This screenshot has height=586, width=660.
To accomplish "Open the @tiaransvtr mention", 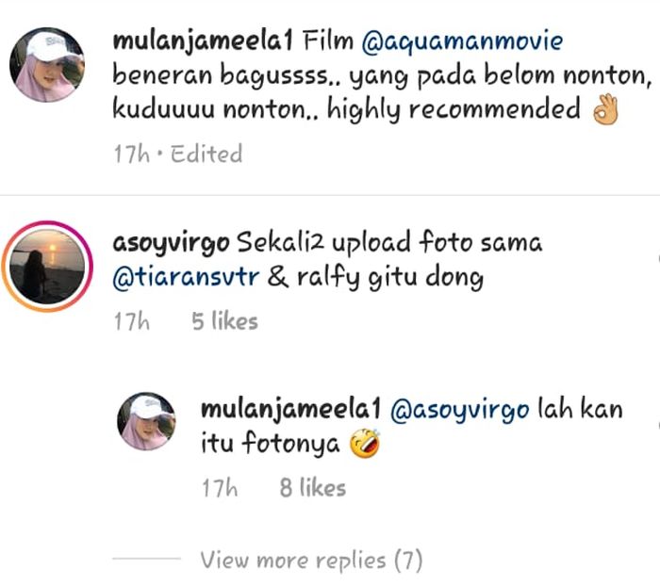I will tap(186, 277).
